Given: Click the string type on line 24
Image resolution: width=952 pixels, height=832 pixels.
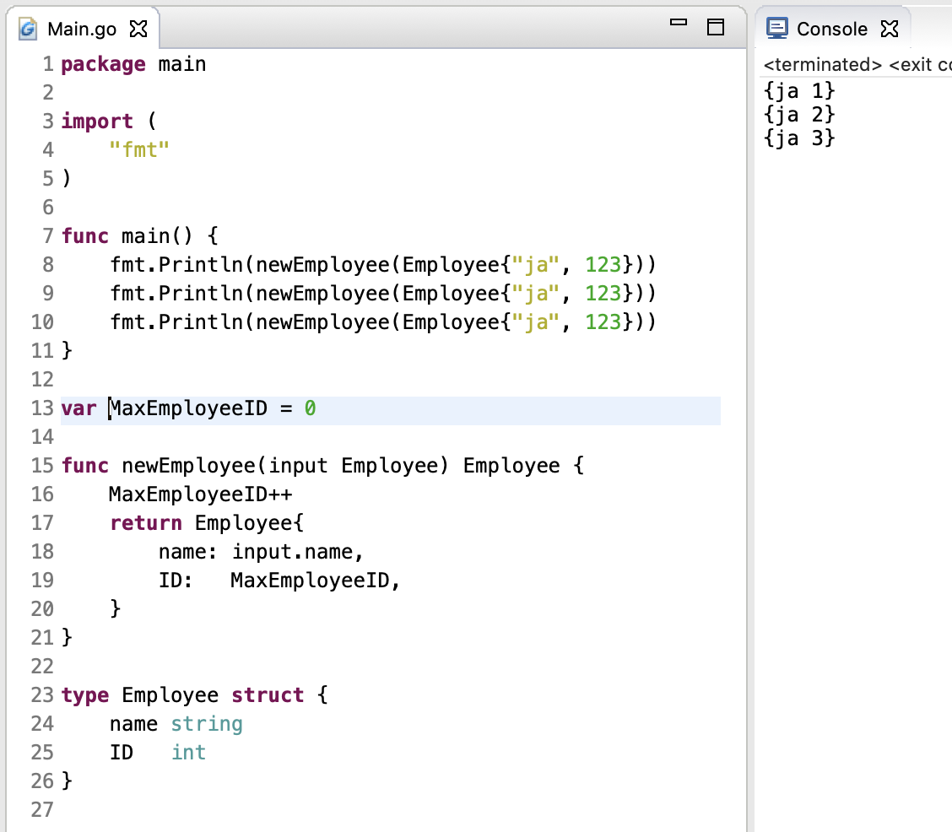Looking at the screenshot, I should [x=206, y=723].
